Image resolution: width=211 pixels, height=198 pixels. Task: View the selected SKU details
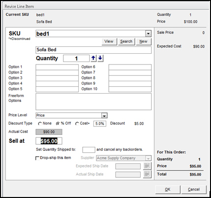tap(109, 41)
